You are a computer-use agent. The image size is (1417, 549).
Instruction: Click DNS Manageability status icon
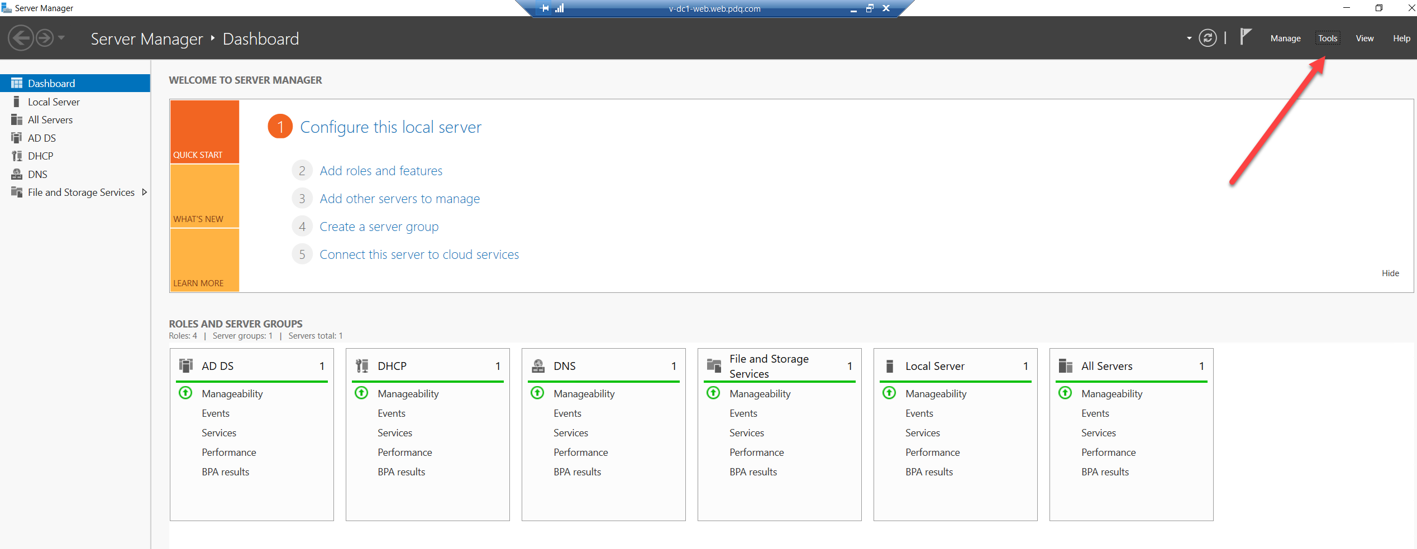(x=537, y=393)
